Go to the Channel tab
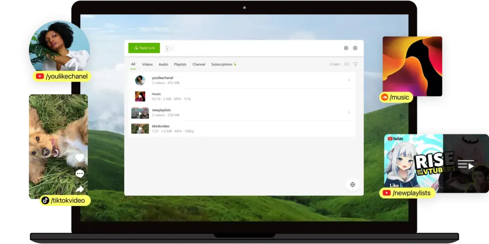 click(199, 64)
